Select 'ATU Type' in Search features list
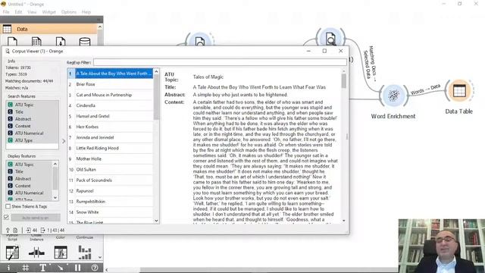Image resolution: width=485 pixels, height=273 pixels. coord(33,140)
